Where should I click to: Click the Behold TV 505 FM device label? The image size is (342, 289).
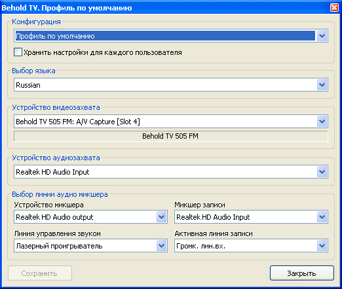click(x=170, y=136)
